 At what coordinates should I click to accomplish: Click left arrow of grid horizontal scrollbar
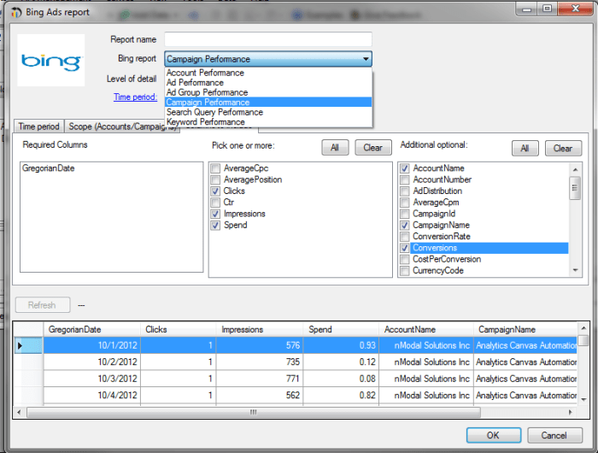pyautogui.click(x=19, y=412)
